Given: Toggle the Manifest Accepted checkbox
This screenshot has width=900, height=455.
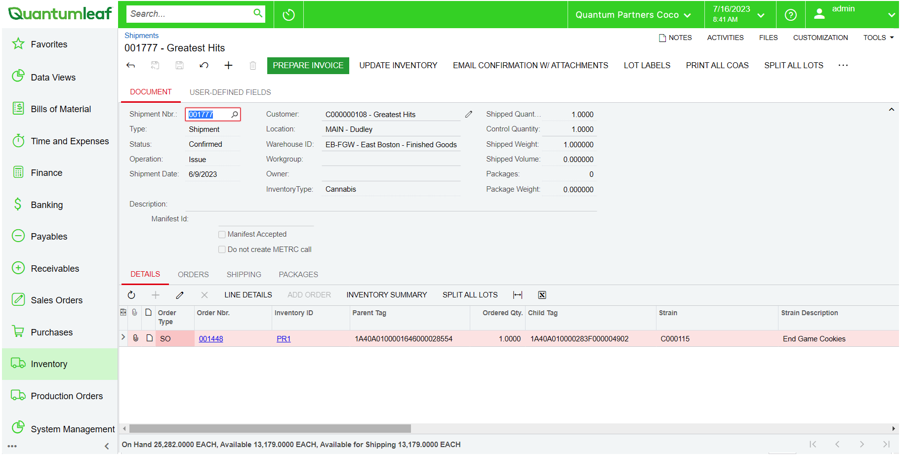Looking at the screenshot, I should tap(222, 235).
